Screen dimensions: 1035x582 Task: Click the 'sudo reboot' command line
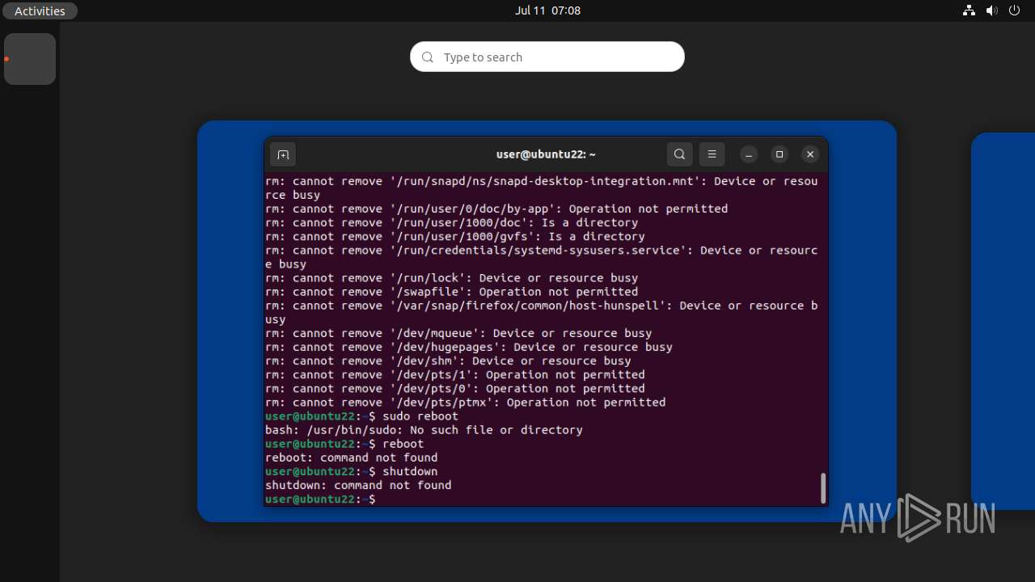pos(361,416)
